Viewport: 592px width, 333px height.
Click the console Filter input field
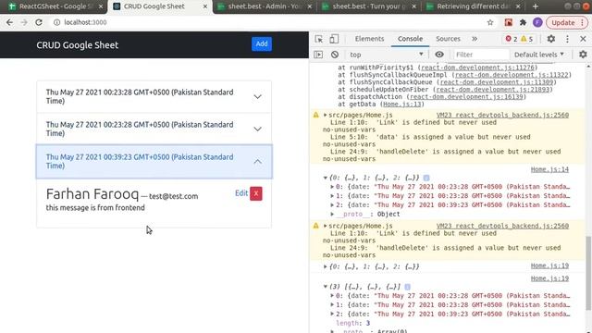[x=481, y=55]
